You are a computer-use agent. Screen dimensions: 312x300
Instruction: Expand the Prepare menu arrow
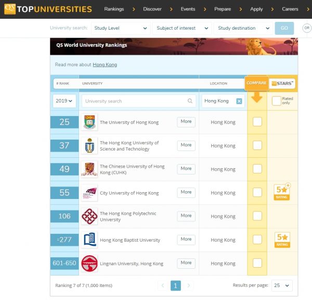(241, 9)
